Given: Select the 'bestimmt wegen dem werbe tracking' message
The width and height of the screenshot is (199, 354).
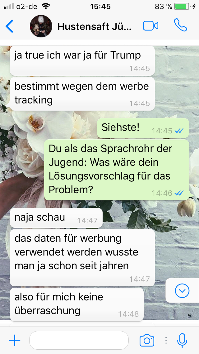Looking at the screenshot, I should [x=82, y=94].
